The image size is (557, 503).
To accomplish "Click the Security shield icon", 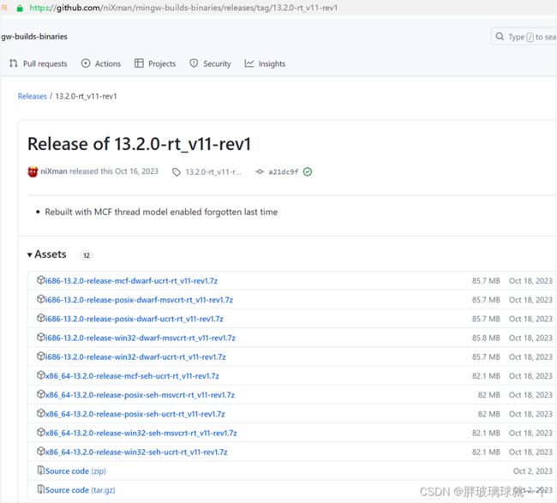I will (194, 63).
